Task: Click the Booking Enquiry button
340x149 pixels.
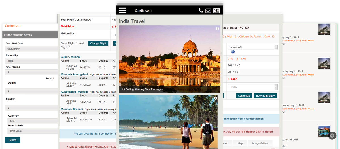Action: pos(265,96)
